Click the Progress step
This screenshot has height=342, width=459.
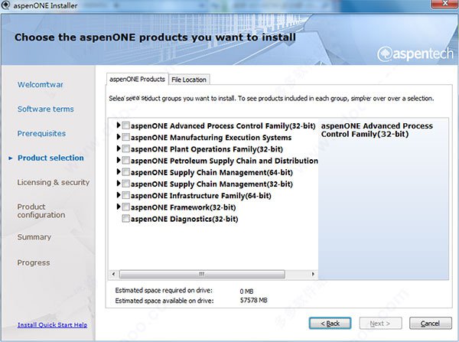[34, 262]
